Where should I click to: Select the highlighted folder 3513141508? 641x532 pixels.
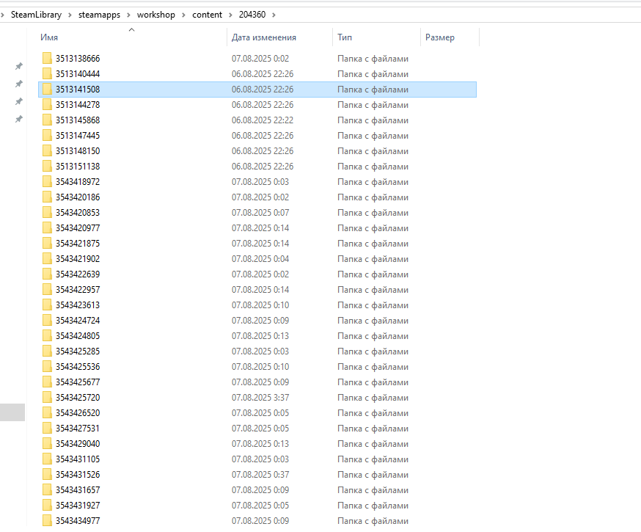(x=257, y=90)
